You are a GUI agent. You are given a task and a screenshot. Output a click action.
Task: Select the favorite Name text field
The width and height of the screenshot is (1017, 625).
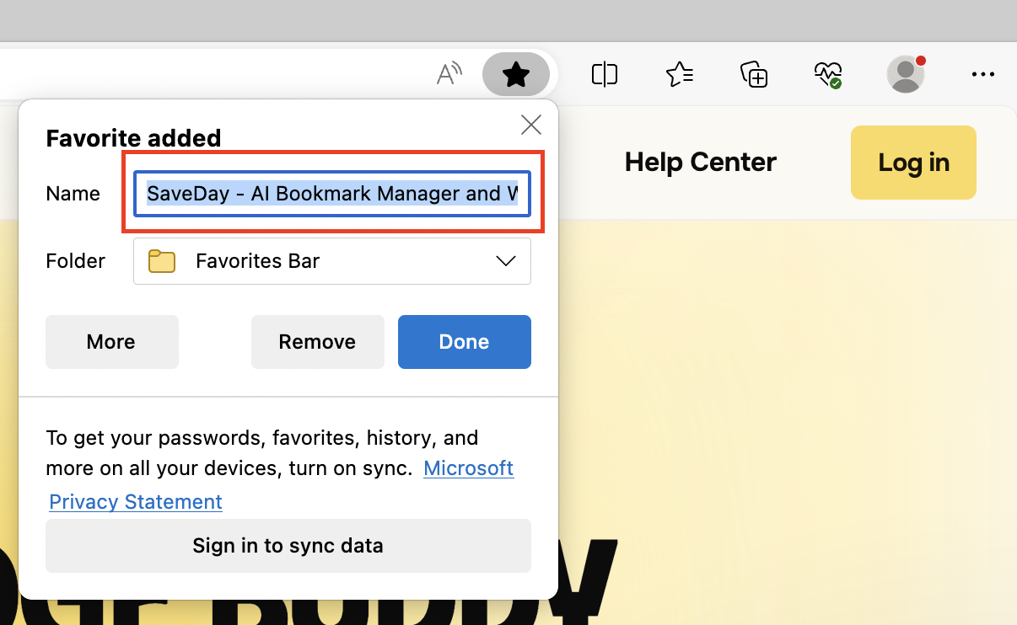pyautogui.click(x=332, y=193)
